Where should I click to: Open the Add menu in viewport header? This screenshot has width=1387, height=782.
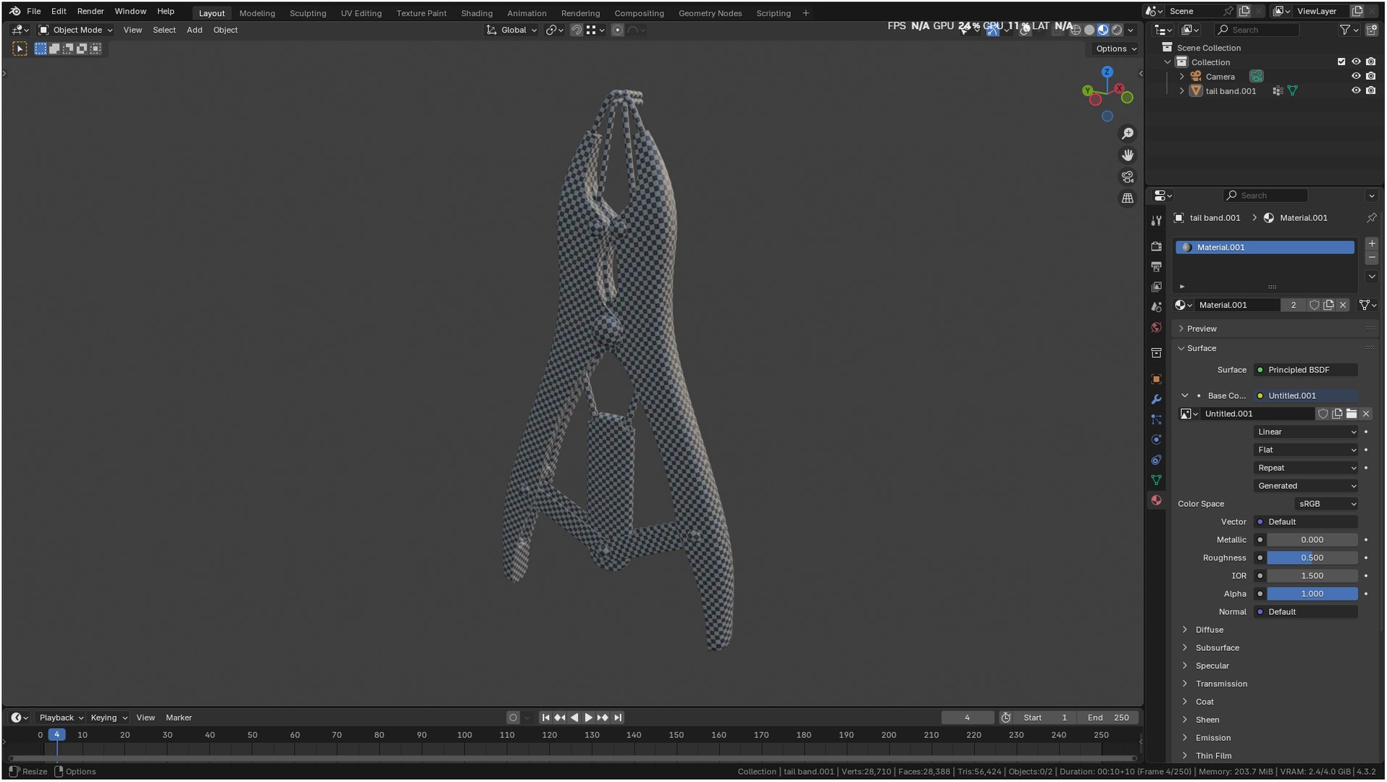(x=194, y=30)
